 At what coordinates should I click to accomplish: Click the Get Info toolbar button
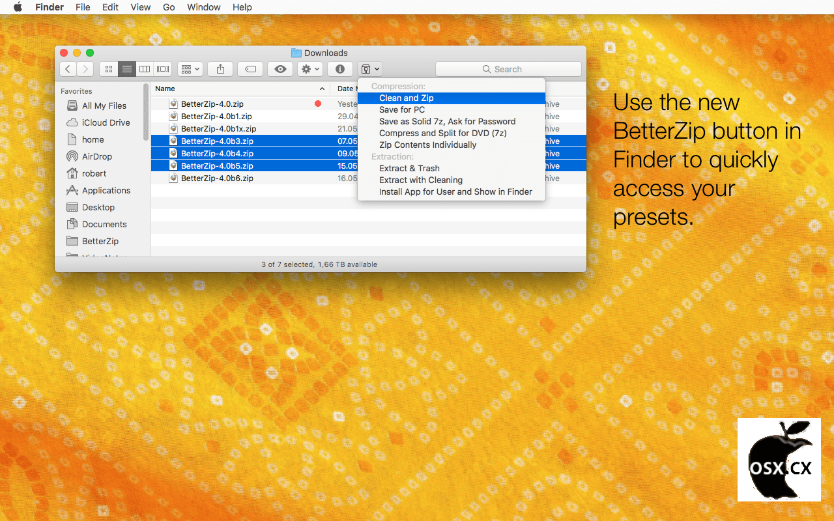tap(339, 69)
